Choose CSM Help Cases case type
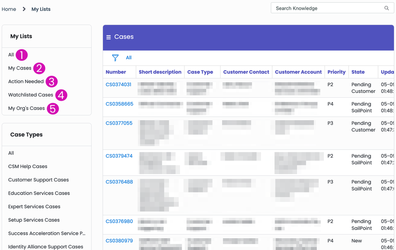The height and width of the screenshot is (250, 396). (28, 167)
